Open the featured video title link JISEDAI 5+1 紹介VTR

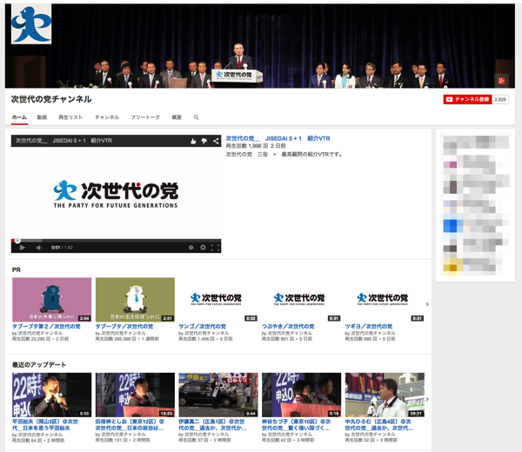278,138
